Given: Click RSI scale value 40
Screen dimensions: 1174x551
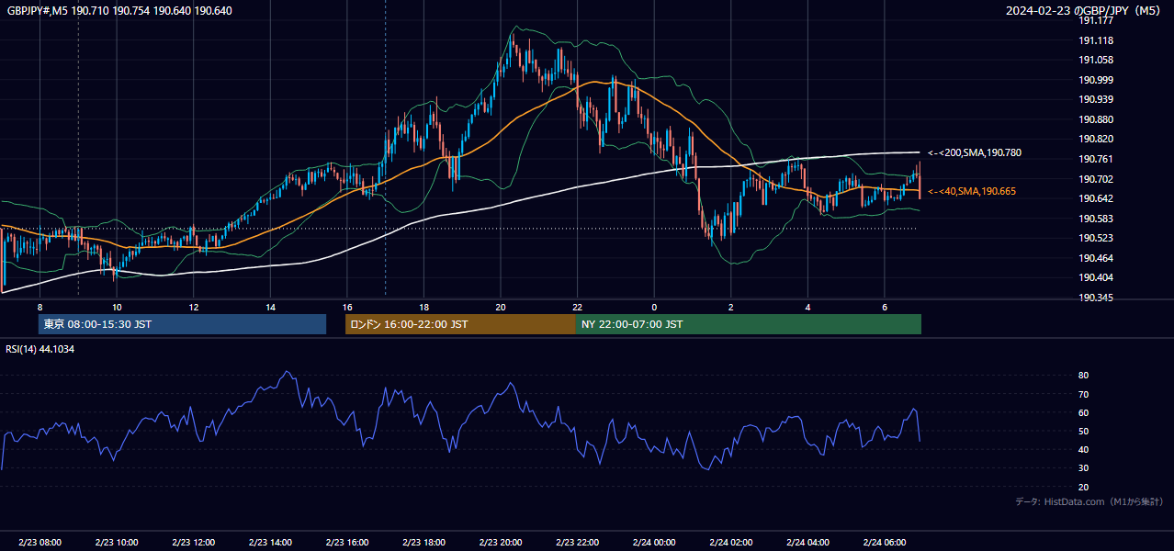Looking at the screenshot, I should pyautogui.click(x=1083, y=449).
